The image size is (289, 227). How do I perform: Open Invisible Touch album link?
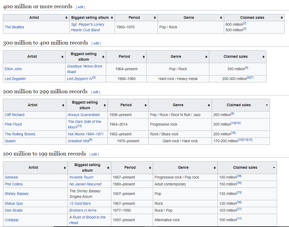pos(81,177)
